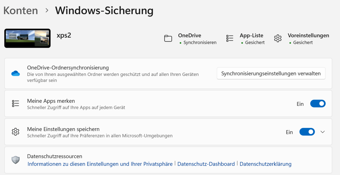Viewport: 340px width, 175px height.
Task: Open the Datenschutz-Dashboard link
Action: [x=206, y=164]
